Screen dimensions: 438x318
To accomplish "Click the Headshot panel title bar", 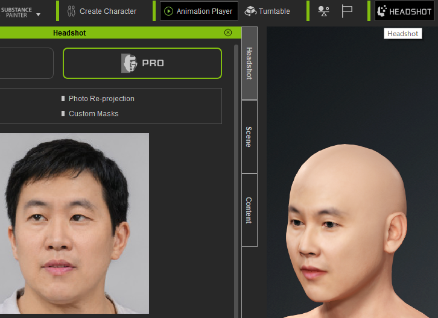I will pyautogui.click(x=120, y=33).
